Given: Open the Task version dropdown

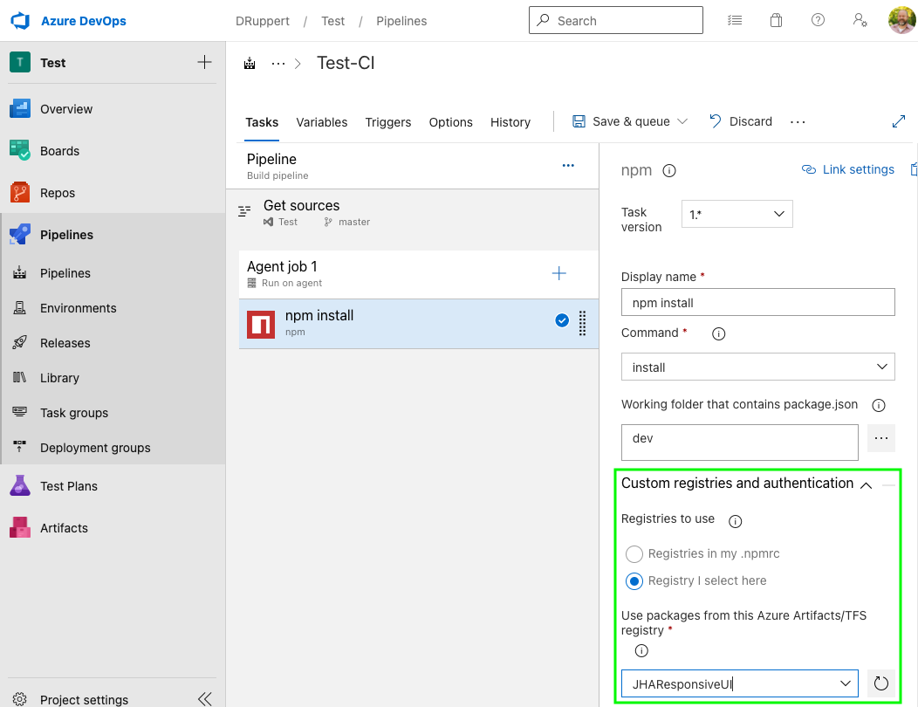Looking at the screenshot, I should pyautogui.click(x=736, y=214).
